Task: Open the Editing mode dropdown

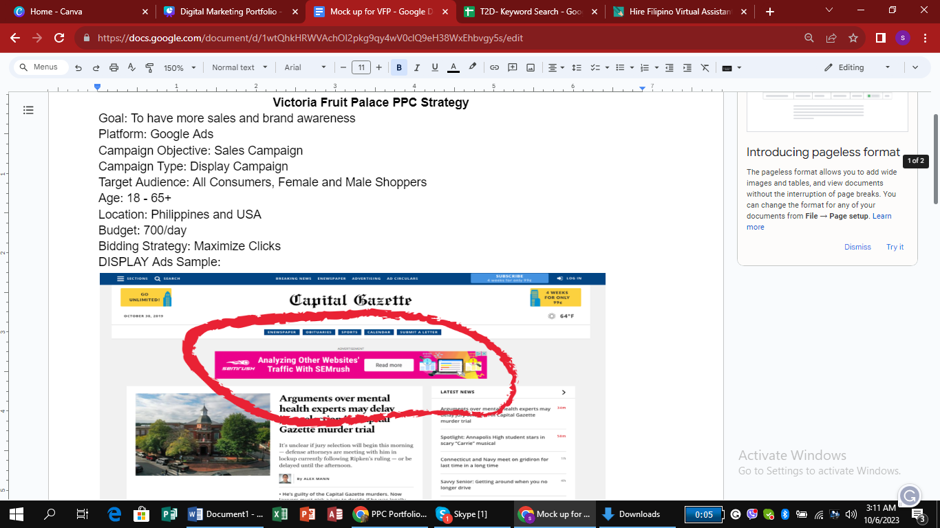Action: pyautogui.click(x=857, y=67)
